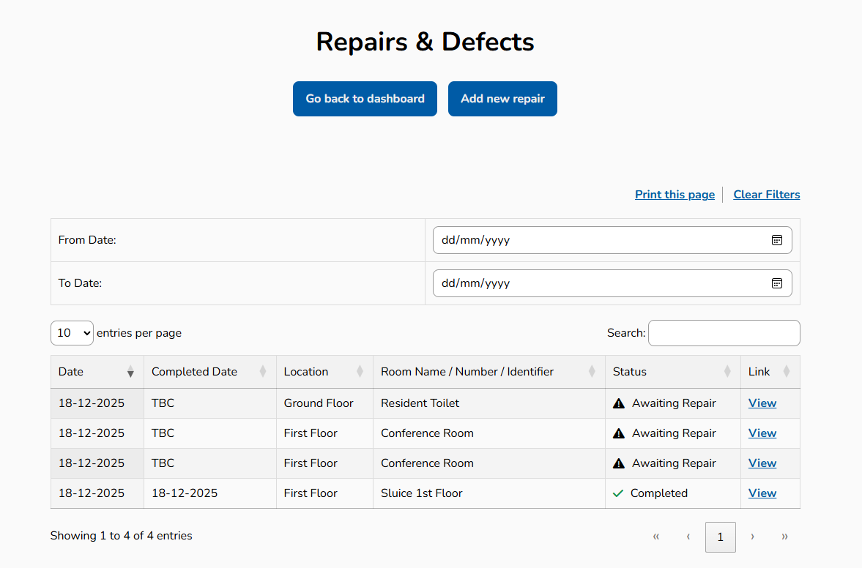
Task: Select Go back to dashboard
Action: pyautogui.click(x=365, y=98)
